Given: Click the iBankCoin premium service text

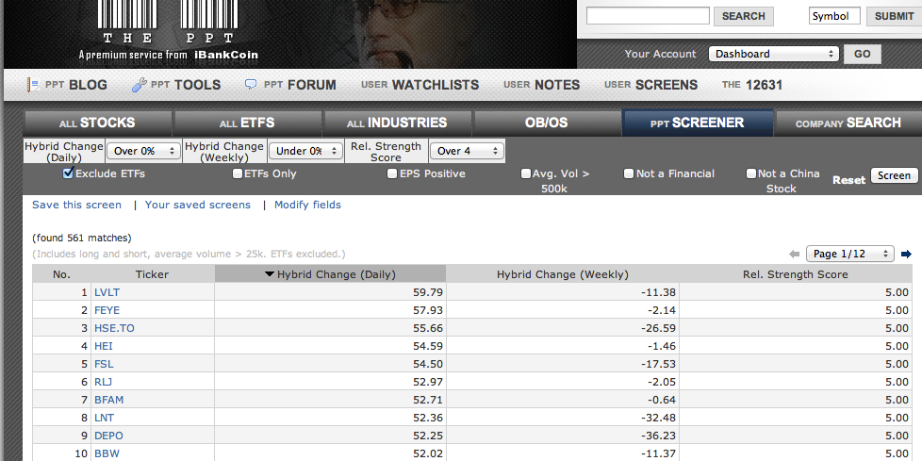Looking at the screenshot, I should point(168,55).
